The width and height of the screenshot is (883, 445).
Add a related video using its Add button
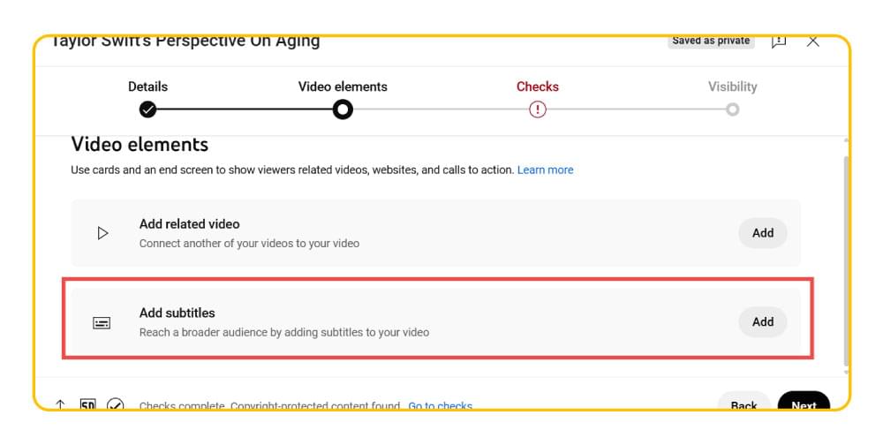pos(763,232)
